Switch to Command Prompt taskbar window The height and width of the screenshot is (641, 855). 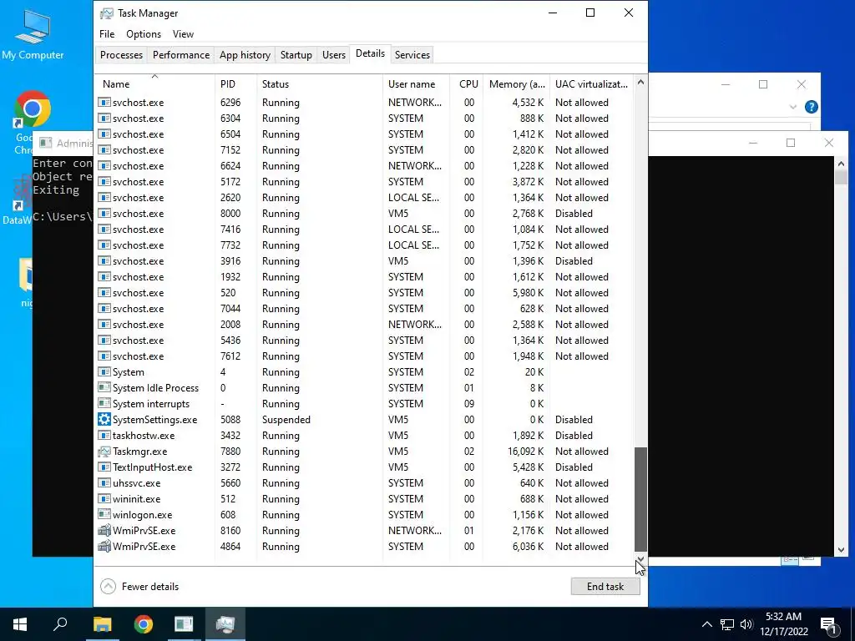pyautogui.click(x=184, y=624)
